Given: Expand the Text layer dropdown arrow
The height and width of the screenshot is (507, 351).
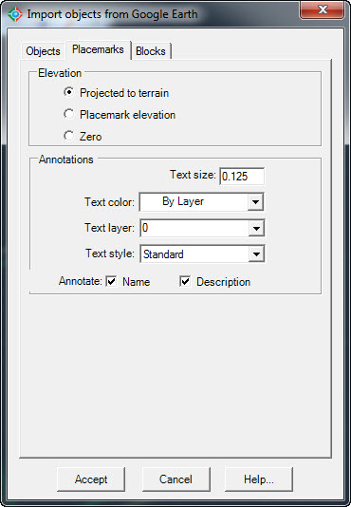Looking at the screenshot, I should tap(256, 228).
